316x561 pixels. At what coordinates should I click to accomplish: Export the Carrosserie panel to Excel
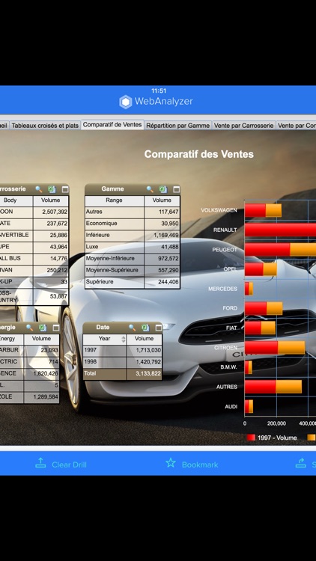pyautogui.click(x=52, y=189)
